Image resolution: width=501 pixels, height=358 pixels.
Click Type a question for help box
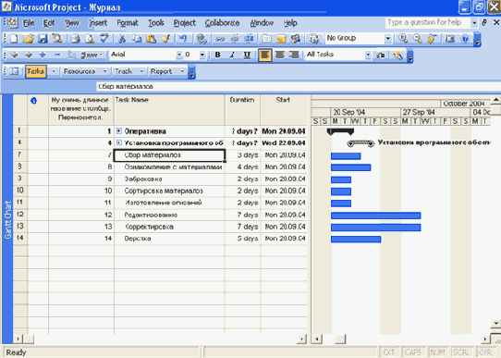coord(427,23)
